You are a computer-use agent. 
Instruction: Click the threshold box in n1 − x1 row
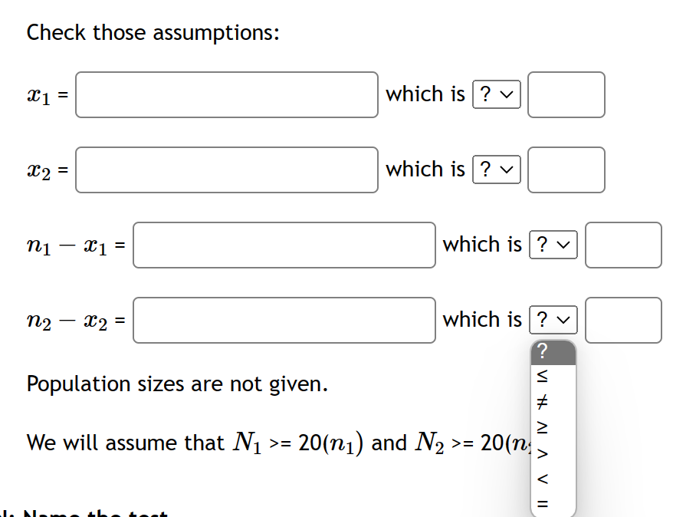tap(623, 245)
